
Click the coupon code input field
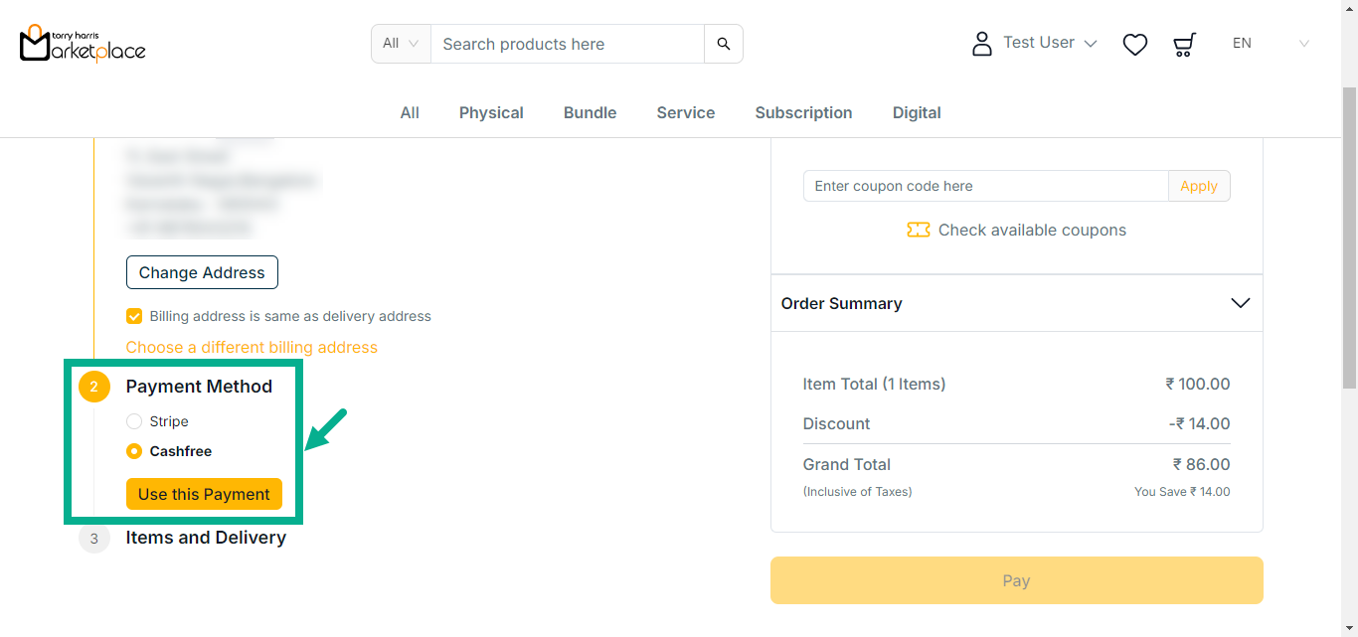(985, 186)
